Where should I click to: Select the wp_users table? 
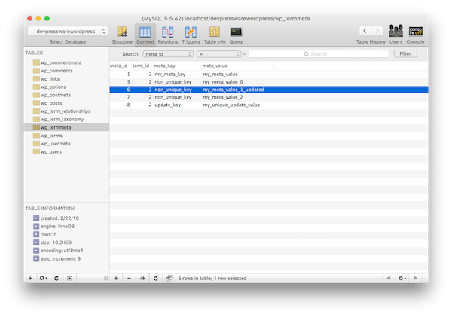(66, 151)
